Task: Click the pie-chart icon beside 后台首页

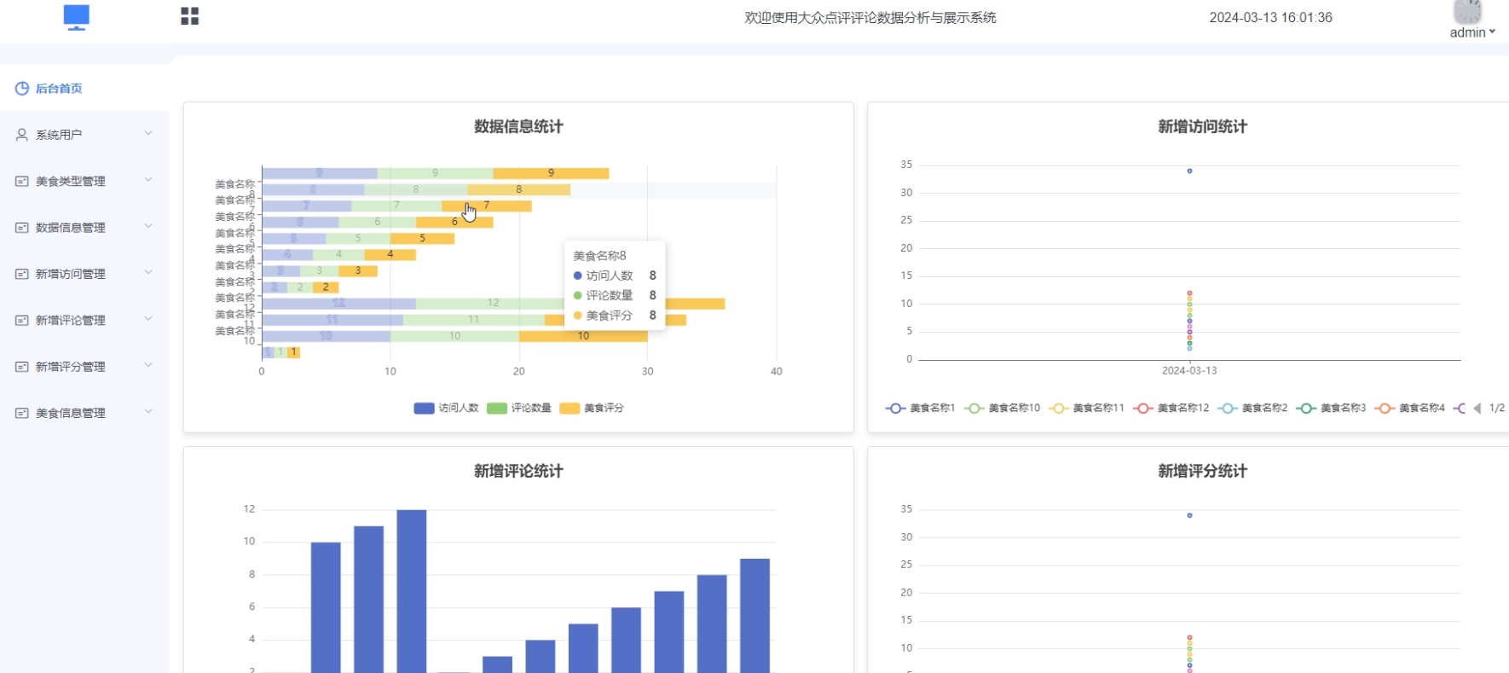Action: click(22, 89)
